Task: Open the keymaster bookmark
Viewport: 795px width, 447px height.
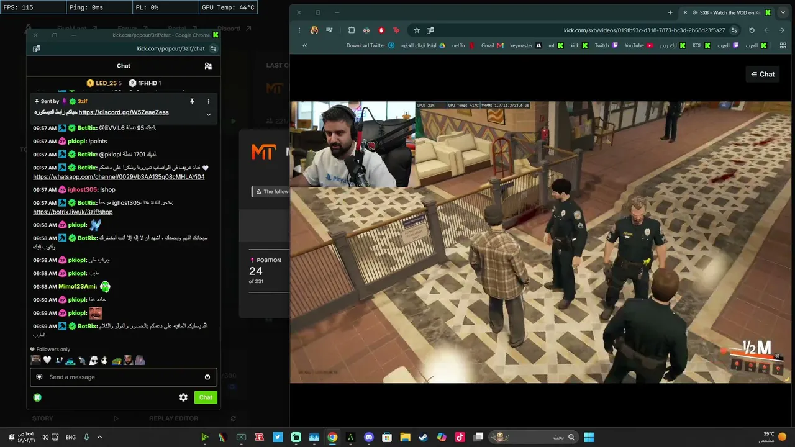Action: point(525,45)
